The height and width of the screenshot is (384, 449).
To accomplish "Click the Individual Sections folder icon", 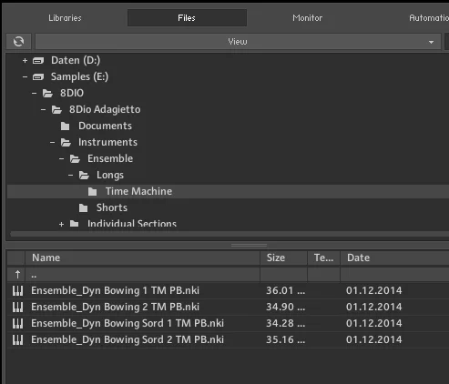I will click(74, 224).
